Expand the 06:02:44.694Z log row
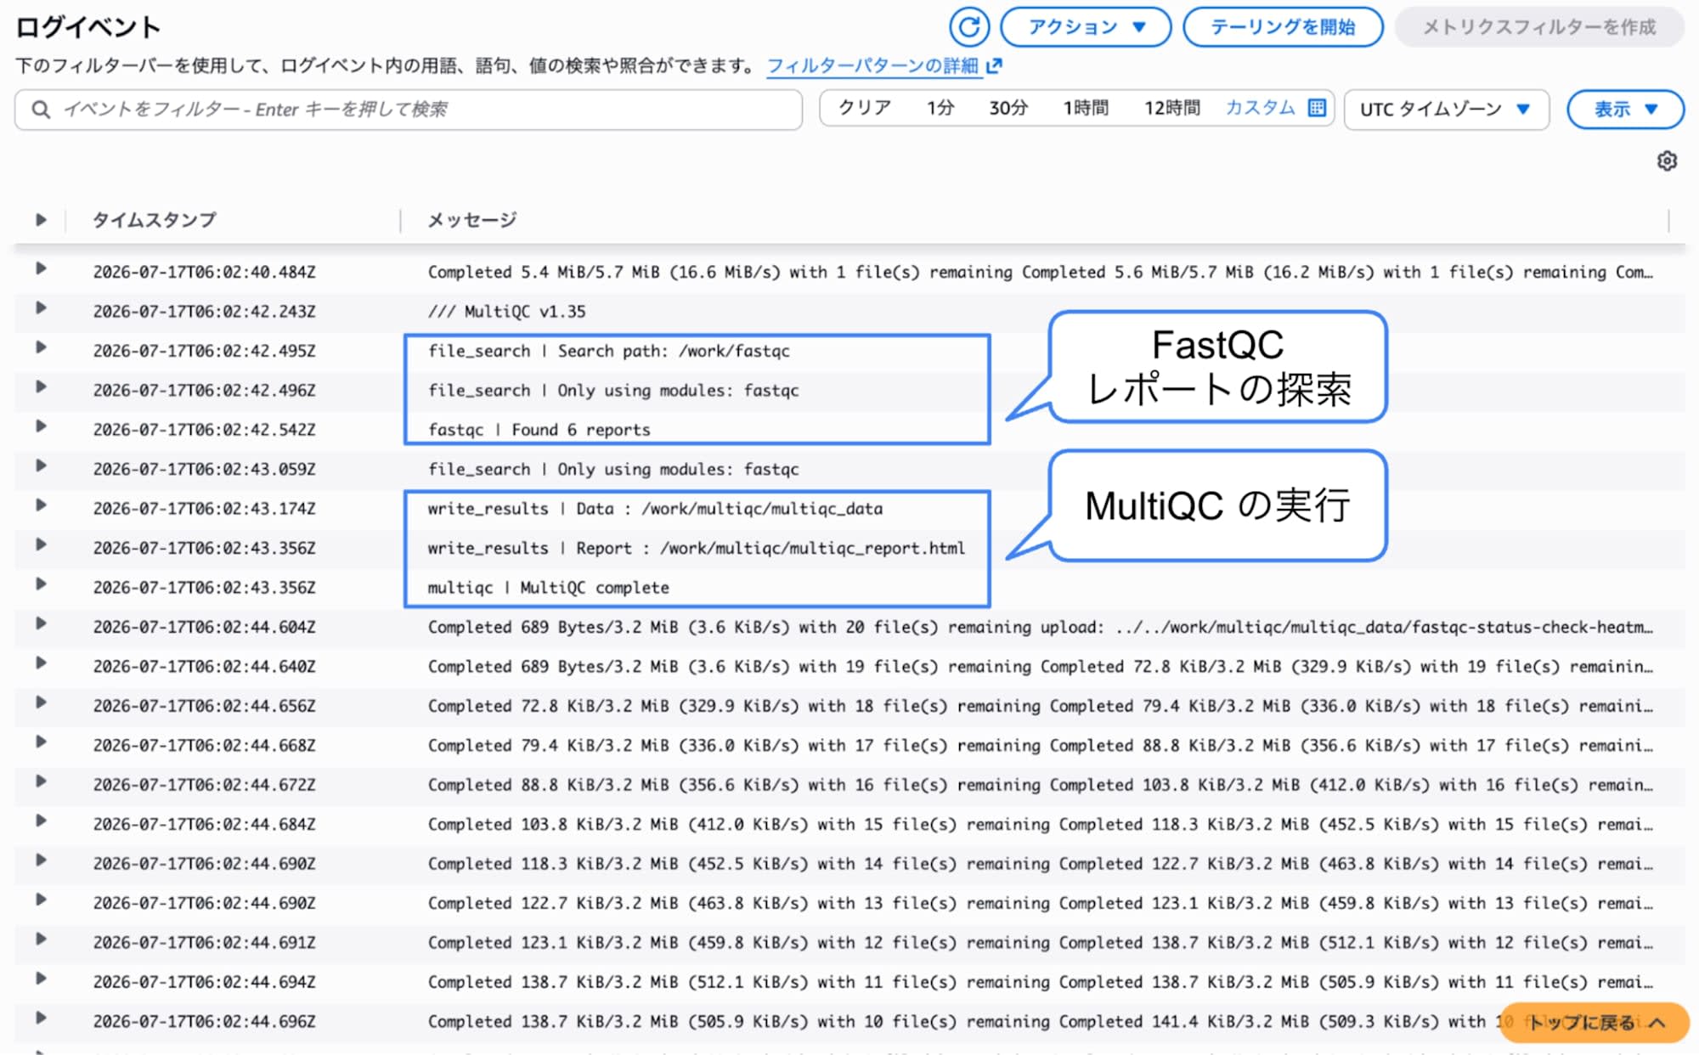The width and height of the screenshot is (1699, 1055). tap(40, 979)
